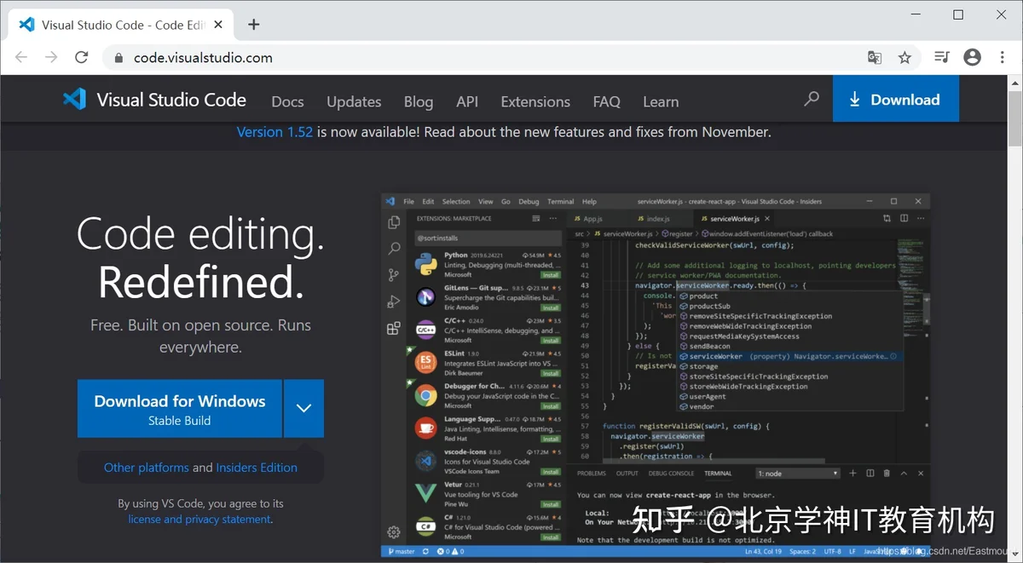Open Chrome three-dot menu
The width and height of the screenshot is (1023, 563).
[1002, 57]
